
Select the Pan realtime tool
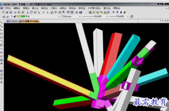(x=52, y=12)
